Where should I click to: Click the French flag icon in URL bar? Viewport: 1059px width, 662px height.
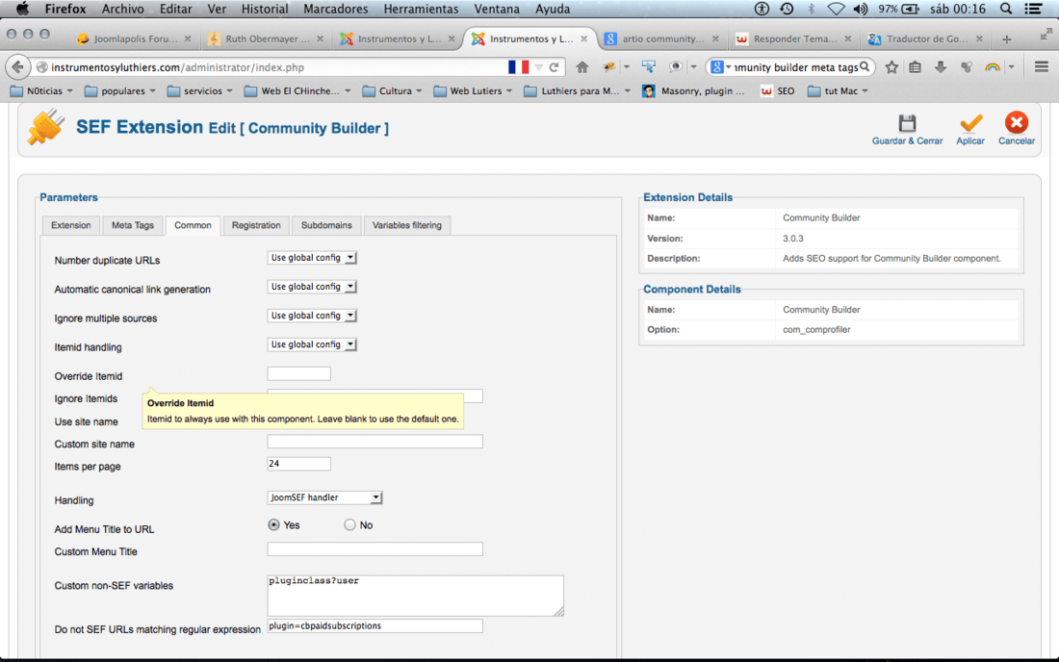pos(519,67)
